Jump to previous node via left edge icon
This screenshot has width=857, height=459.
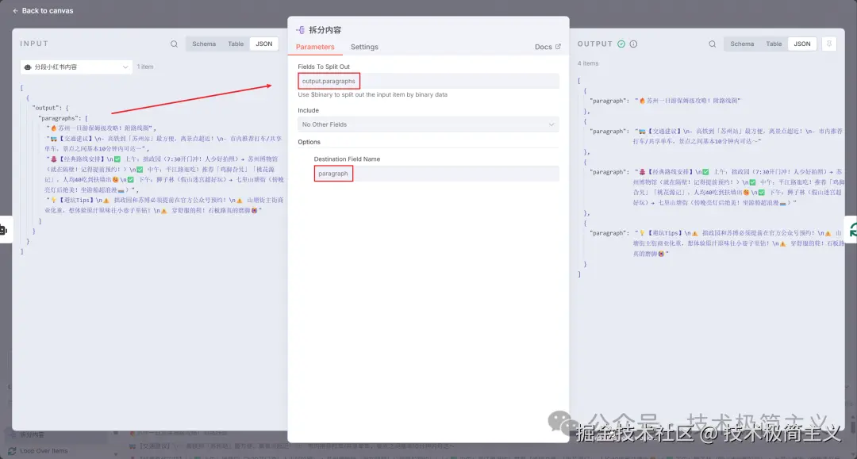tap(5, 230)
